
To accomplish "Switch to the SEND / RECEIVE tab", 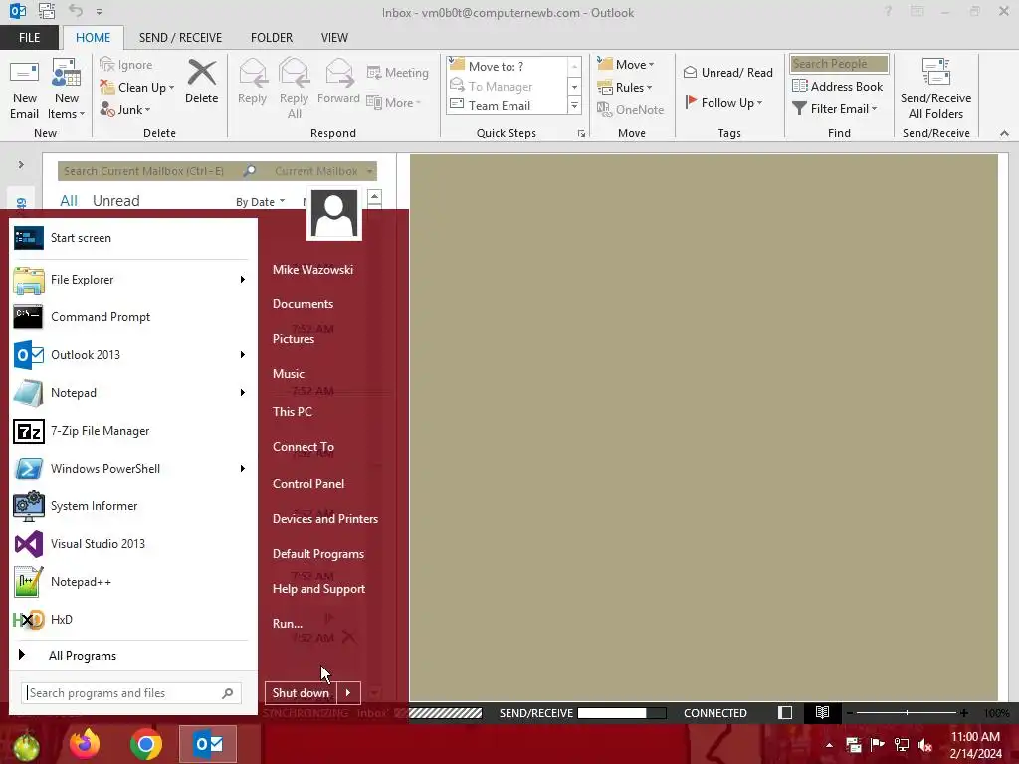I will tap(180, 38).
